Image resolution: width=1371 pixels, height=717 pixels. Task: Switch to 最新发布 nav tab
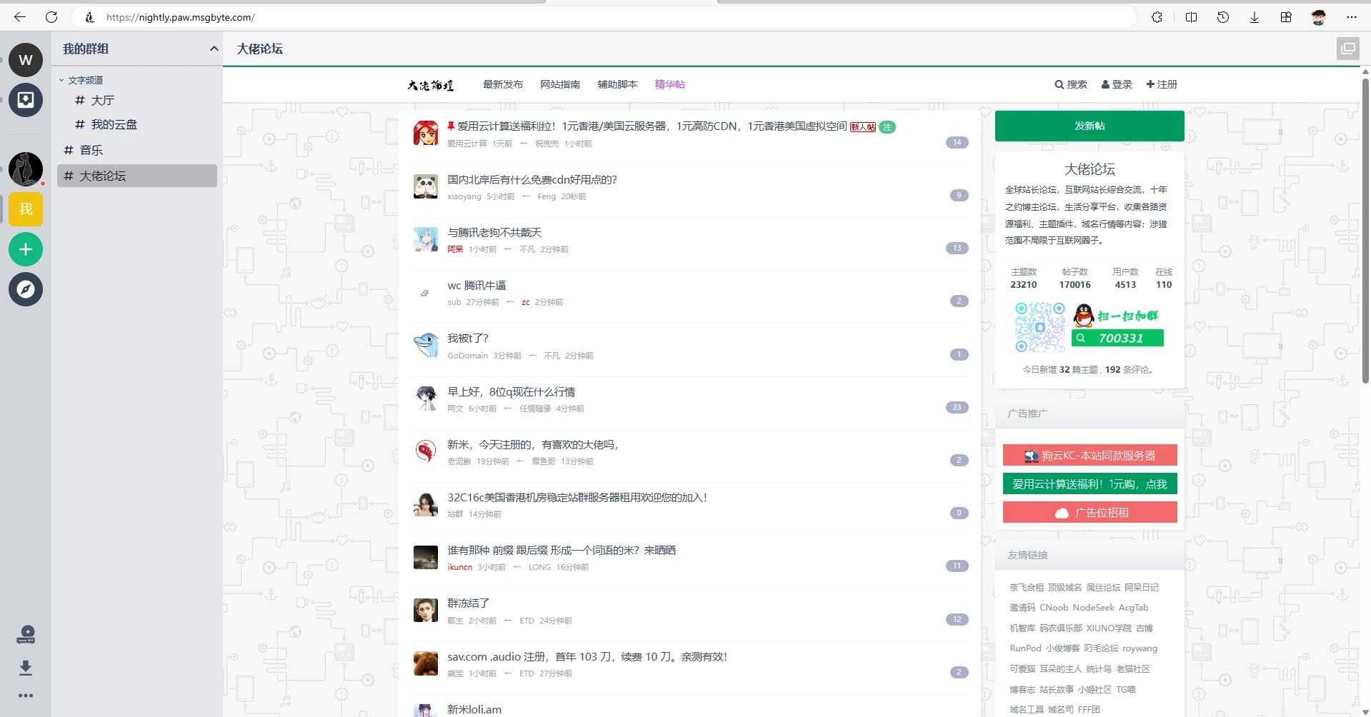pyautogui.click(x=502, y=84)
